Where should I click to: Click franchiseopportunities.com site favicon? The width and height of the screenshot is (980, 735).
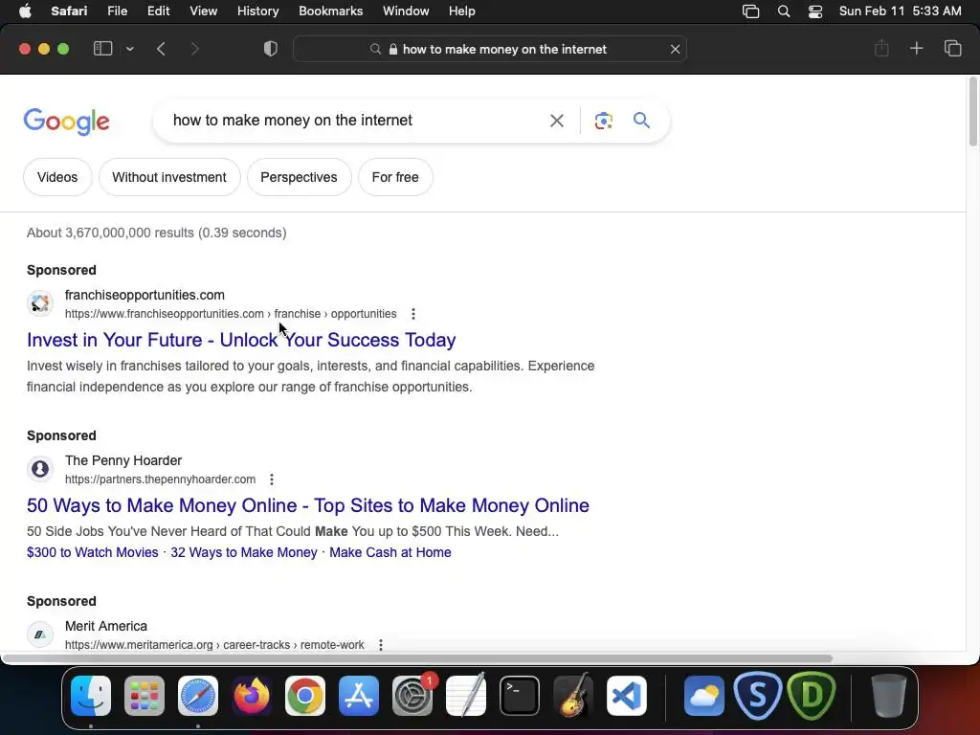[40, 303]
